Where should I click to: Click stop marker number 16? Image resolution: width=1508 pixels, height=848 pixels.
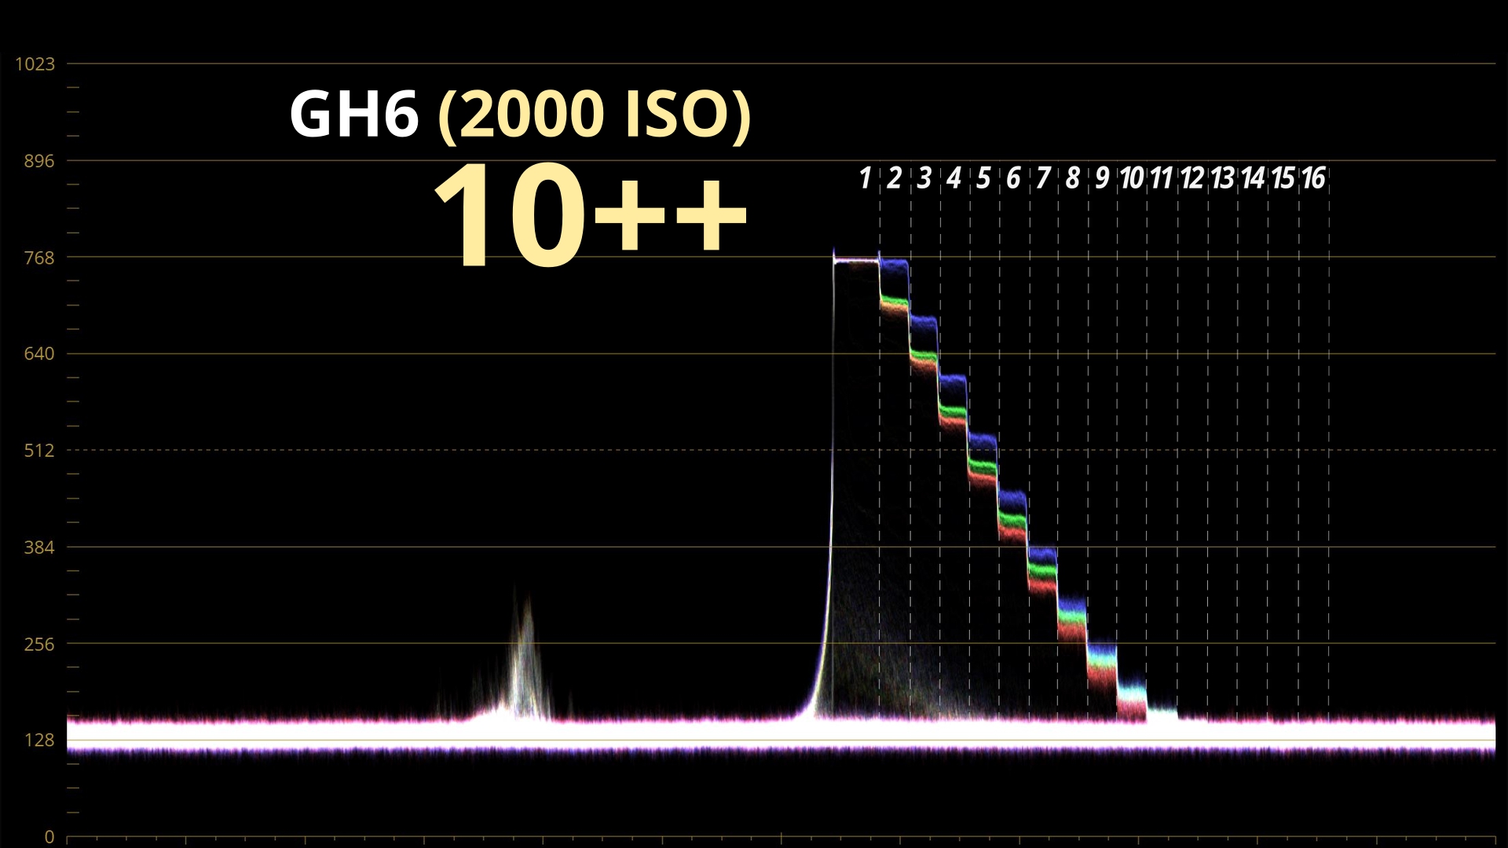pos(1313,178)
